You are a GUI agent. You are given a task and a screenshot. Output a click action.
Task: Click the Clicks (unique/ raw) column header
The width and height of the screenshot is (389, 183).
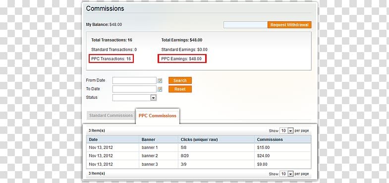[x=217, y=139]
